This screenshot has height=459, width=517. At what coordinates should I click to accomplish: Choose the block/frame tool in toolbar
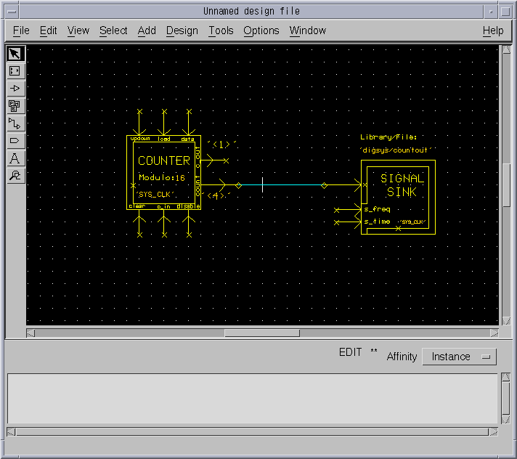(x=15, y=71)
